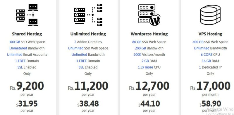Click the Unlimited Hosting server network icon
Screen dimensions: 234x115
tap(88, 15)
